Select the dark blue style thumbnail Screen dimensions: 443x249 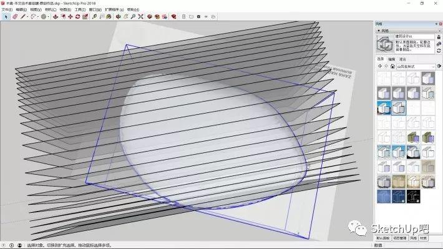click(x=398, y=197)
